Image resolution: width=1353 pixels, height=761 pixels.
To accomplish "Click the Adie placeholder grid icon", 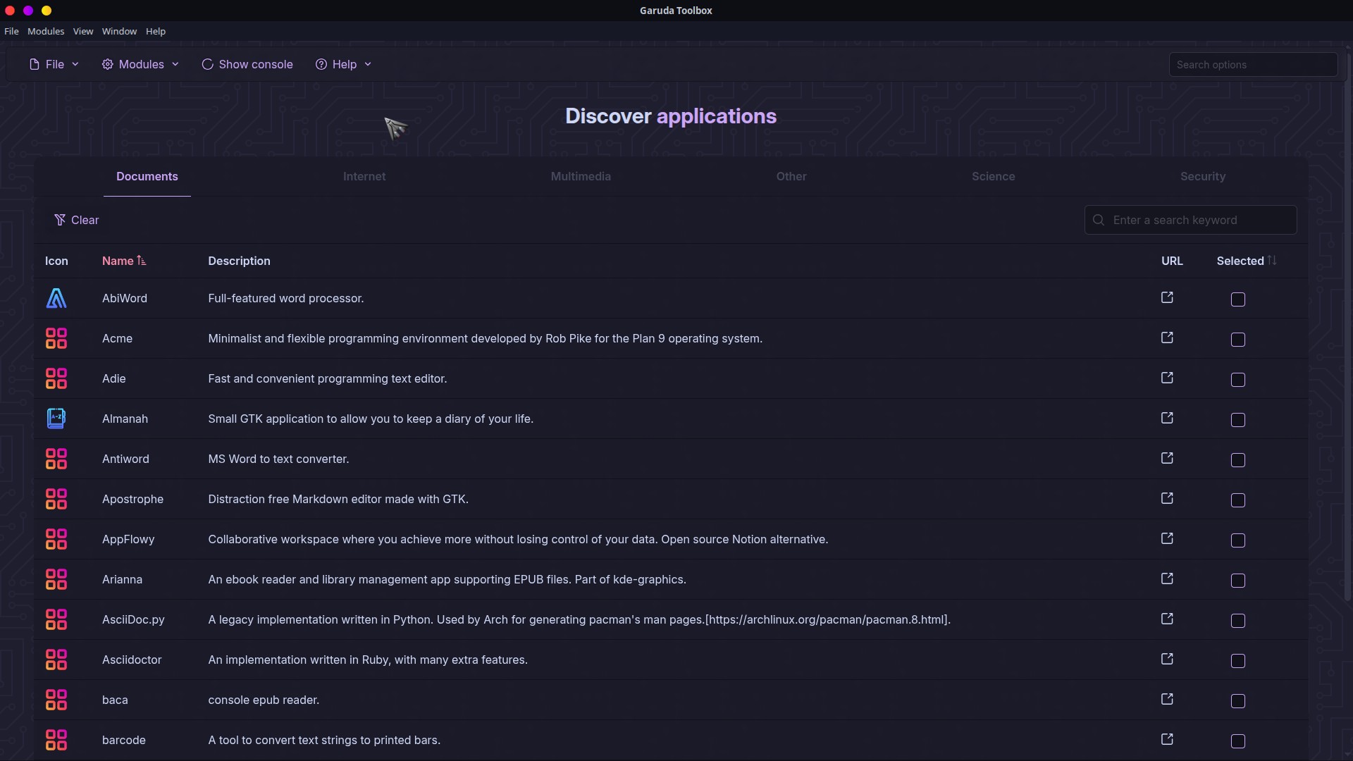I will (x=56, y=378).
